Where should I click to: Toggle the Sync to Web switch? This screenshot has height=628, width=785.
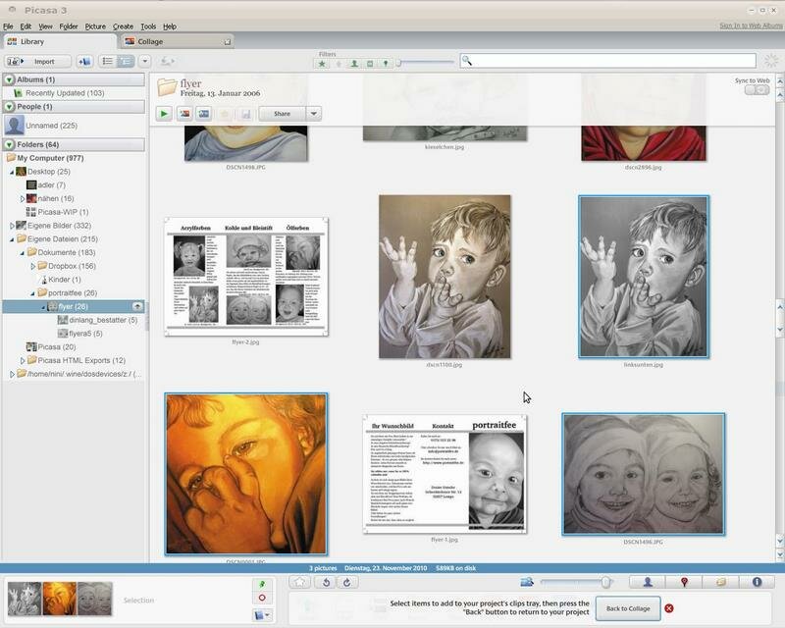click(x=757, y=90)
